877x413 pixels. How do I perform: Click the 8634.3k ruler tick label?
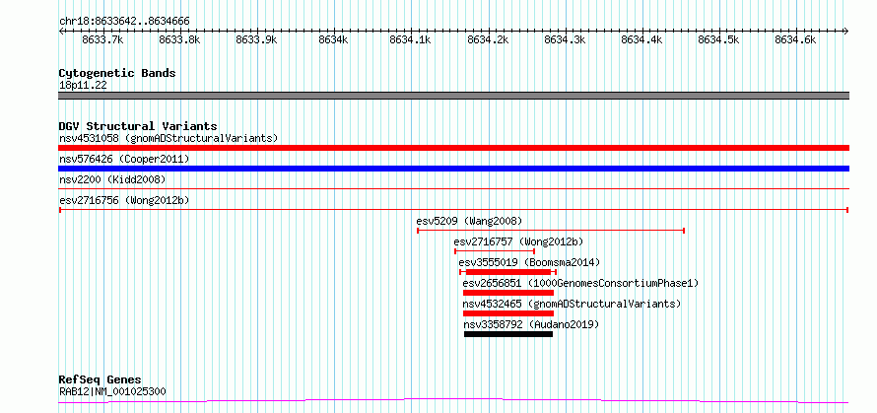coord(565,39)
